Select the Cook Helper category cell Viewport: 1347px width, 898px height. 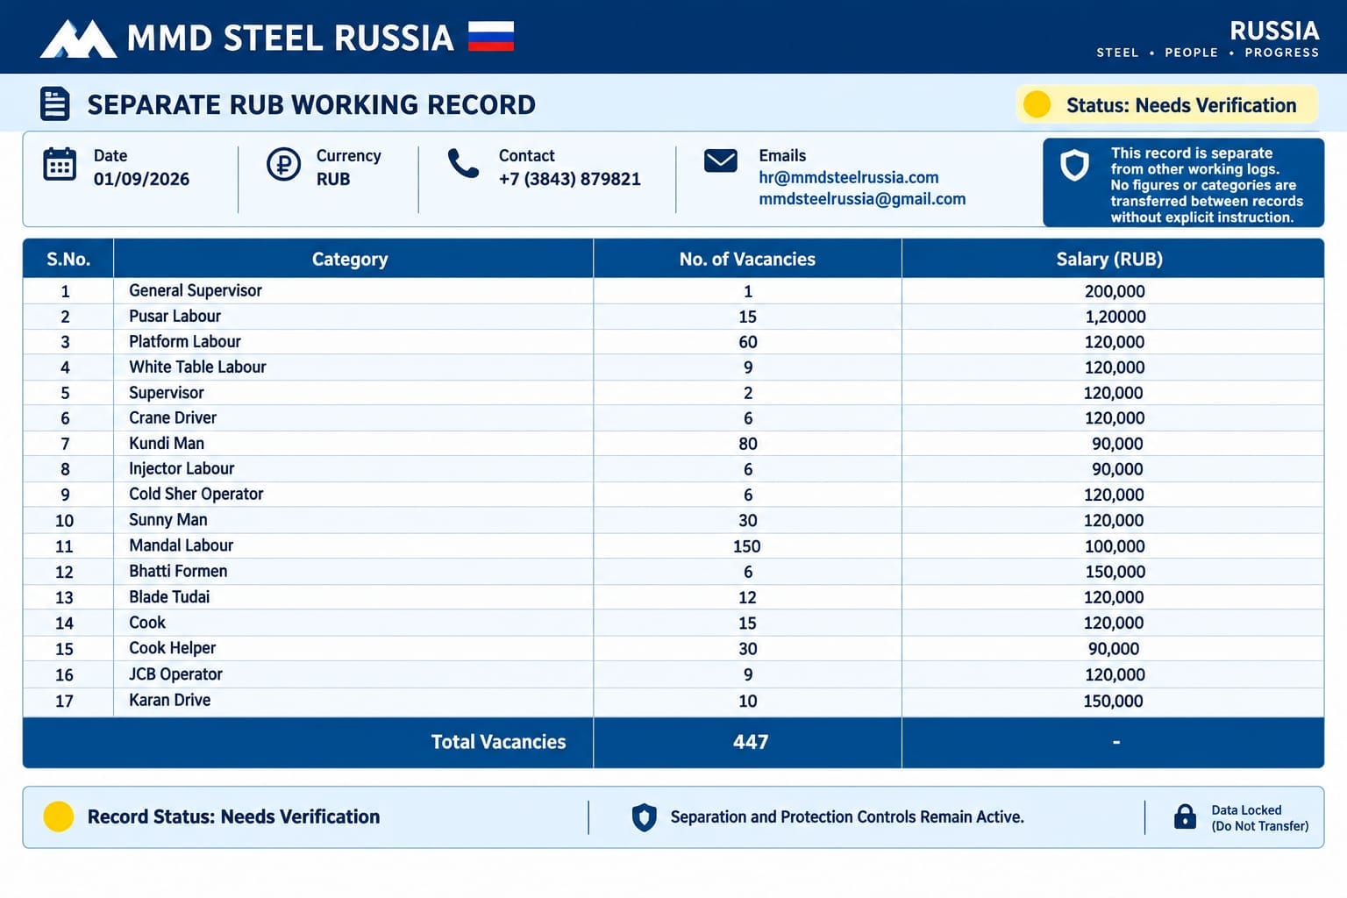pyautogui.click(x=353, y=649)
